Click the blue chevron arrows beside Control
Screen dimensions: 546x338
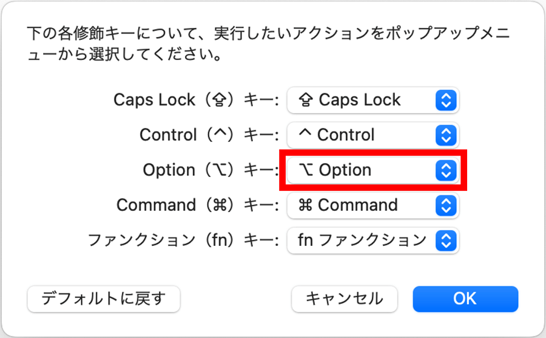coord(446,134)
